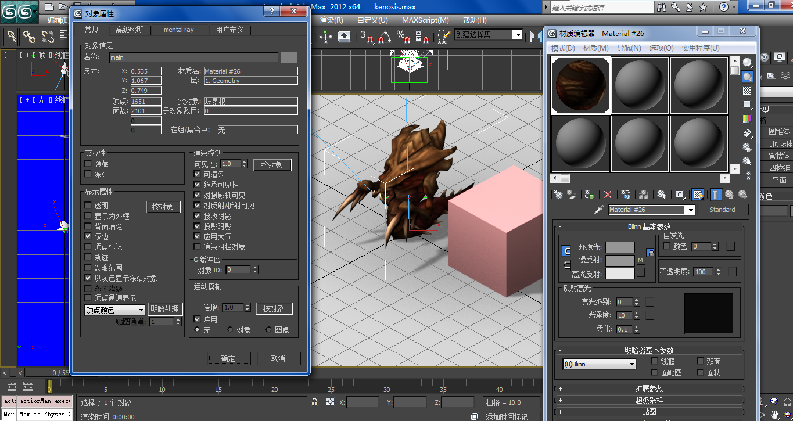Image resolution: width=793 pixels, height=421 pixels.
Task: Select the 图像 motion blur radio button
Action: pyautogui.click(x=268, y=329)
